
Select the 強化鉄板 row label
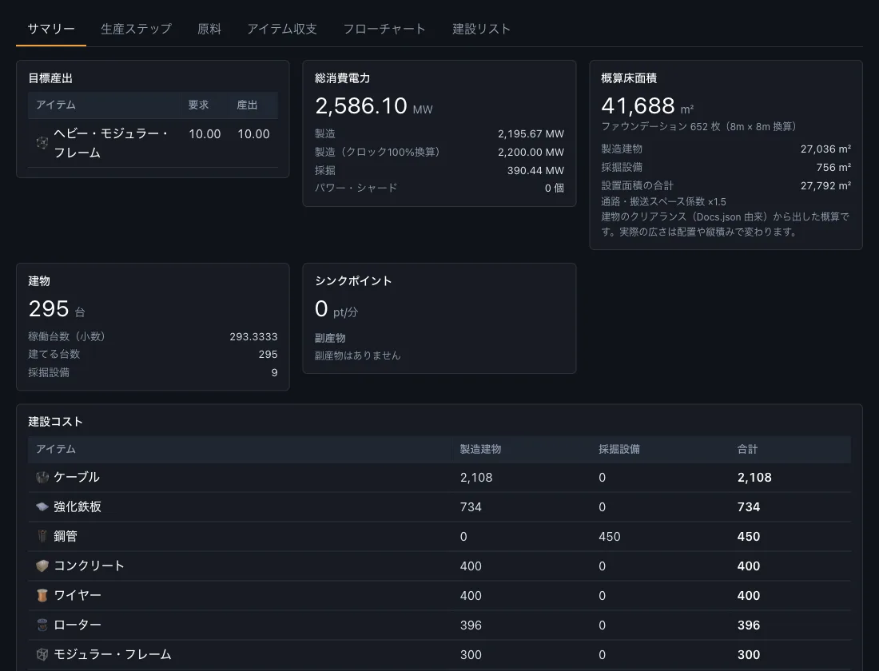pos(78,506)
